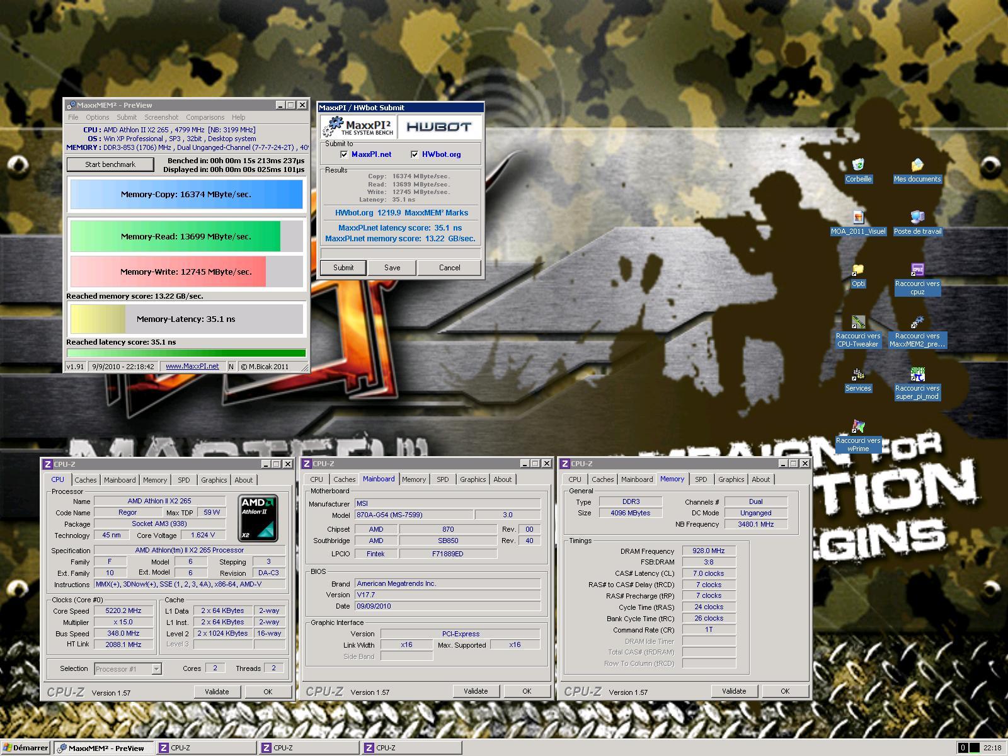1008x756 pixels.
Task: Select CPU tab in Memory CPU-Z window
Action: click(575, 479)
